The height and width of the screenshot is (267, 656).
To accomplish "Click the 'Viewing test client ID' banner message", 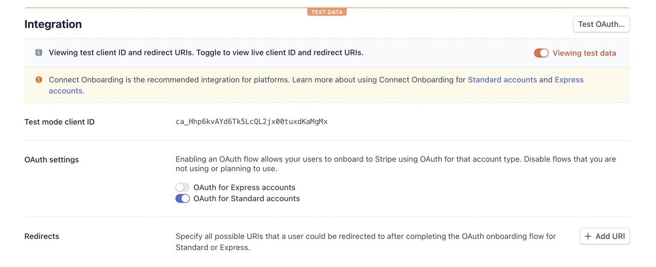I will point(206,52).
